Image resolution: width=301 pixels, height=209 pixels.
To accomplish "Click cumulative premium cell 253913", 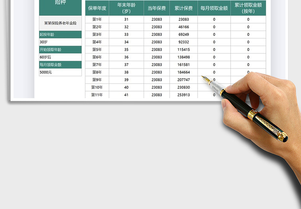I will pyautogui.click(x=184, y=95).
